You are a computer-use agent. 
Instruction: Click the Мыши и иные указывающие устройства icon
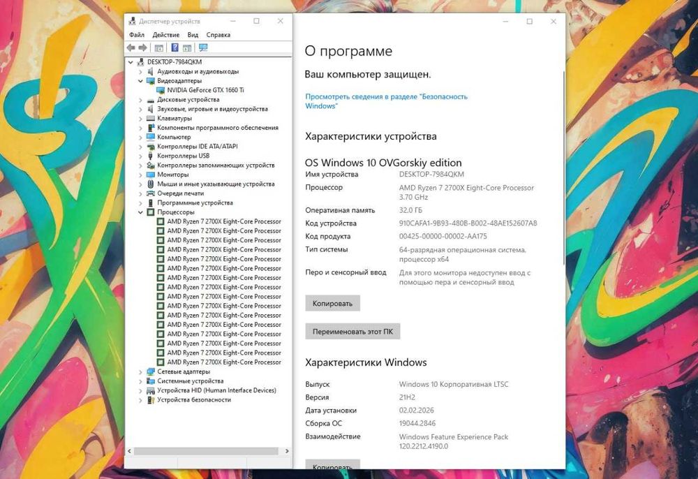(151, 184)
